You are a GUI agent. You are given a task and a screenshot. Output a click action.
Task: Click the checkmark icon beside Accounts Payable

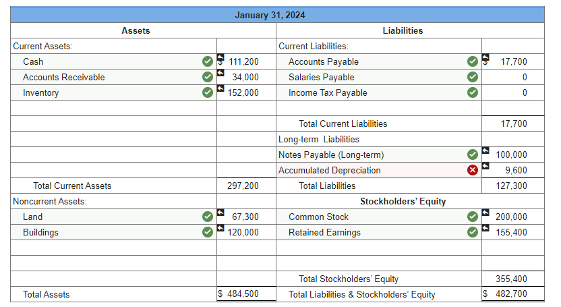[x=473, y=61]
